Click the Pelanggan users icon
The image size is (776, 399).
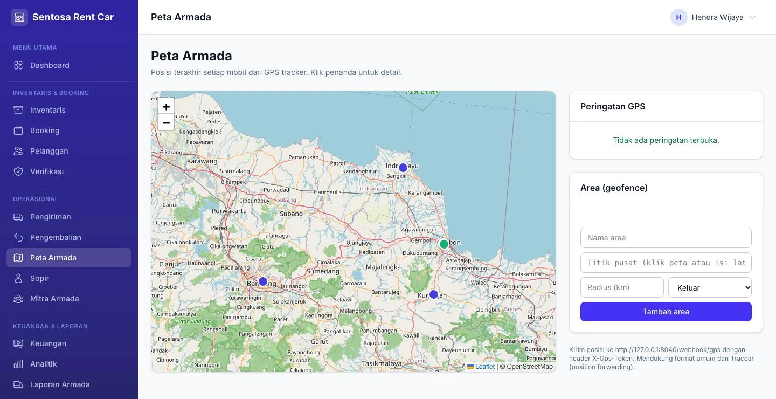click(18, 151)
